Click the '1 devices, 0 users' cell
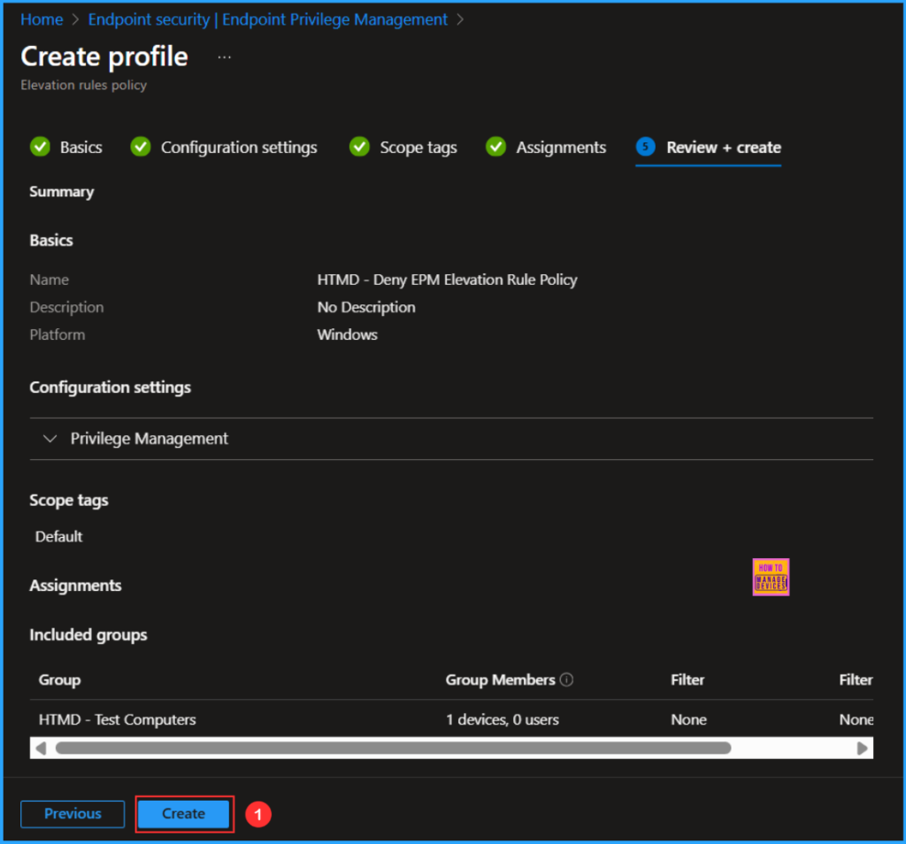This screenshot has width=906, height=844. click(503, 720)
